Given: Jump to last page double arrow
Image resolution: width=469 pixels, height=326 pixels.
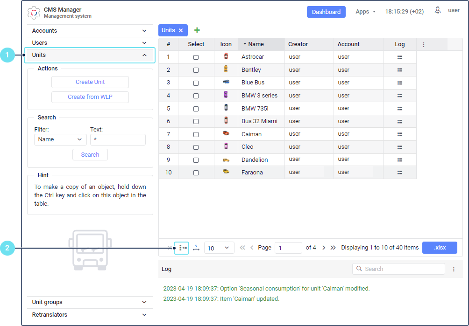Looking at the screenshot, I should [x=333, y=248].
